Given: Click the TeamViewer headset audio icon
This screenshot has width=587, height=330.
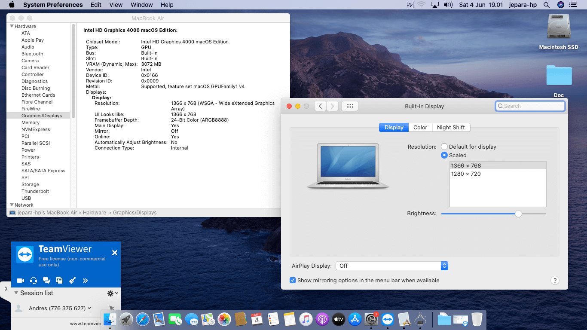Looking at the screenshot, I should click(34, 281).
